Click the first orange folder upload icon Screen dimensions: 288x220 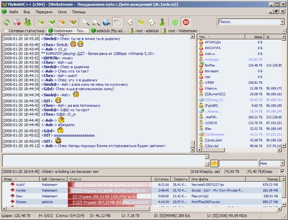62,22
